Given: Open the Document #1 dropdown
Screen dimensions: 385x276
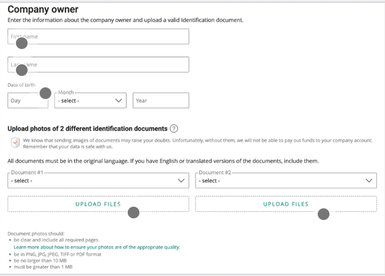Looking at the screenshot, I should (x=98, y=181).
